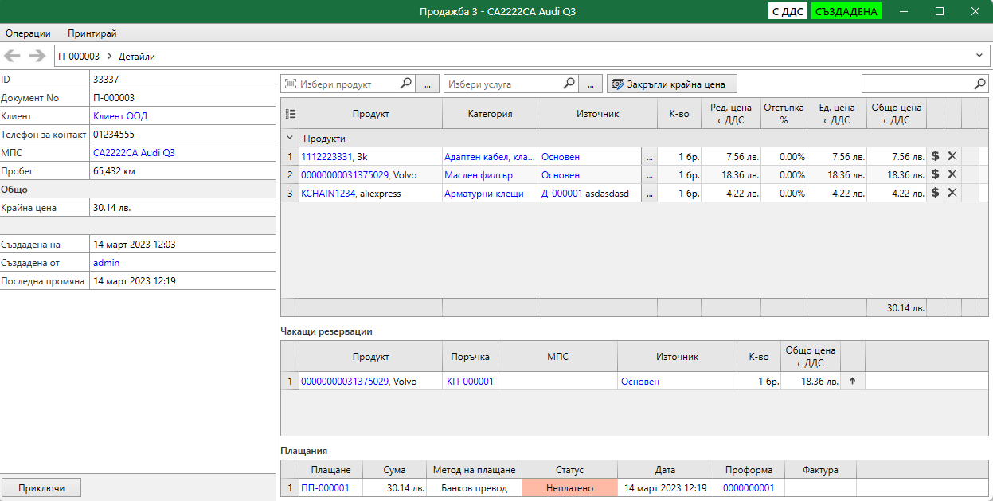Click Закръгли крайна цена button
993x501 pixels.
(x=672, y=84)
